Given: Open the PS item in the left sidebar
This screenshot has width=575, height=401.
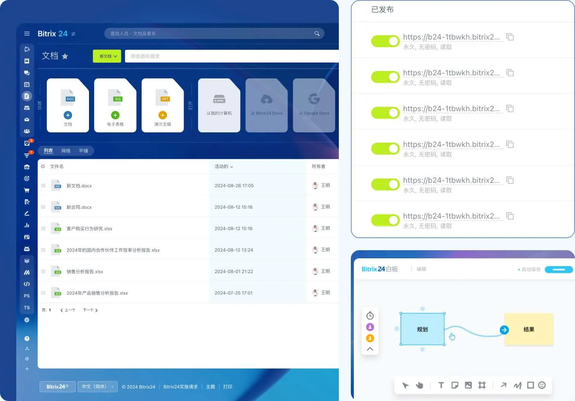Looking at the screenshot, I should (x=27, y=296).
